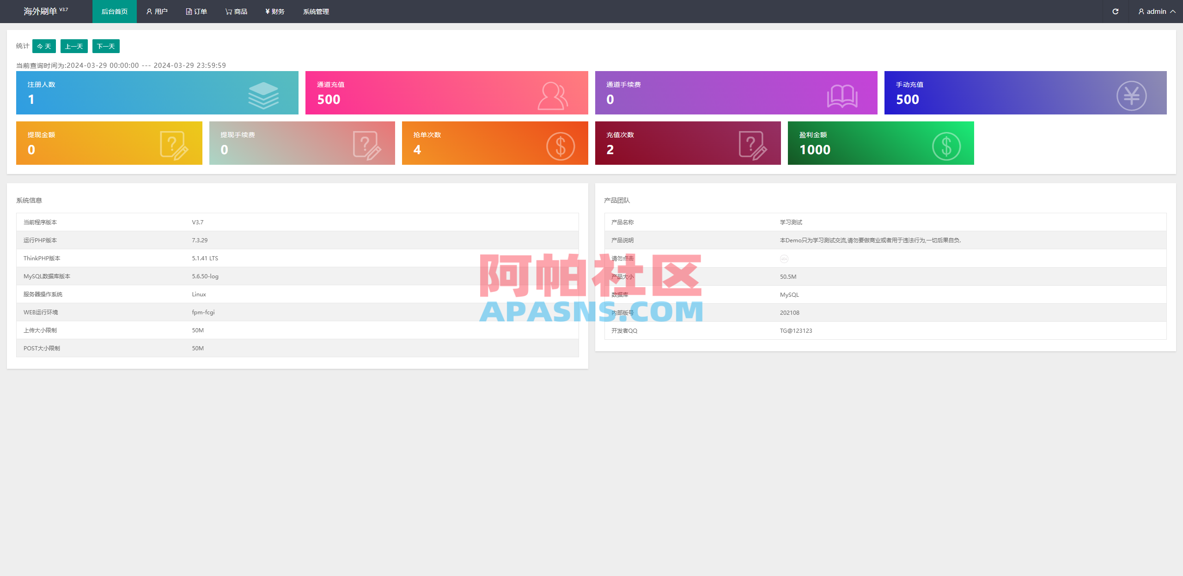This screenshot has height=576, width=1183.
Task: Click the refresh icon in the top bar
Action: pos(1116,11)
